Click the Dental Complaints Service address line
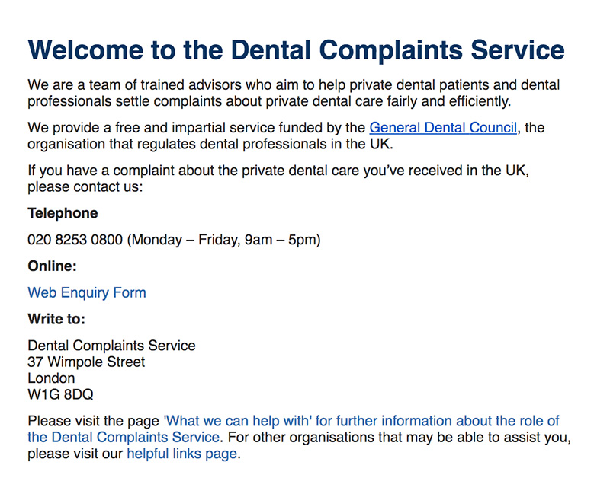Screen dimensions: 610x494 click(111, 346)
